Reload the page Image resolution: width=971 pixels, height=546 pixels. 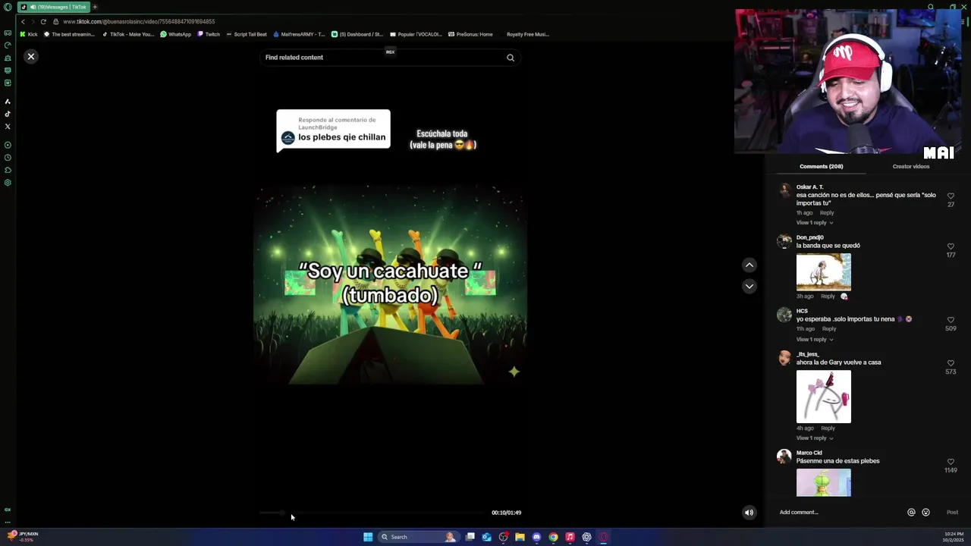coord(43,21)
